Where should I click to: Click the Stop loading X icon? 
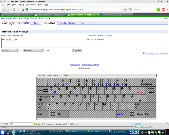pyautogui.click(x=18, y=10)
